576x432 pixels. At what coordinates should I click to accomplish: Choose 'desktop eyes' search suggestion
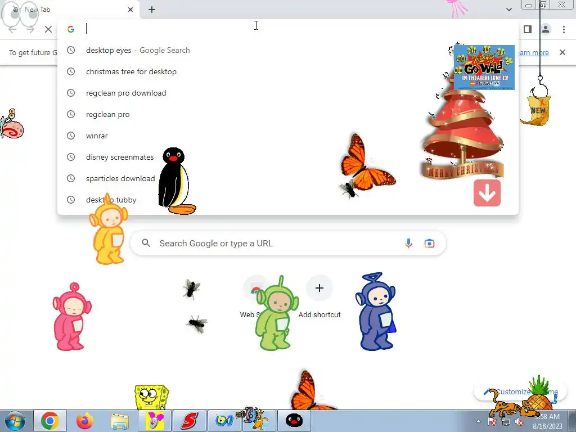288,50
